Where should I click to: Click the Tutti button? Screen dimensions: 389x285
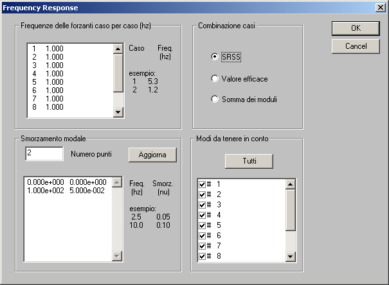pos(249,160)
